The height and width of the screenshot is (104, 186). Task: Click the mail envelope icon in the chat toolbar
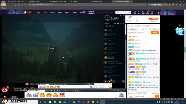tap(131, 93)
